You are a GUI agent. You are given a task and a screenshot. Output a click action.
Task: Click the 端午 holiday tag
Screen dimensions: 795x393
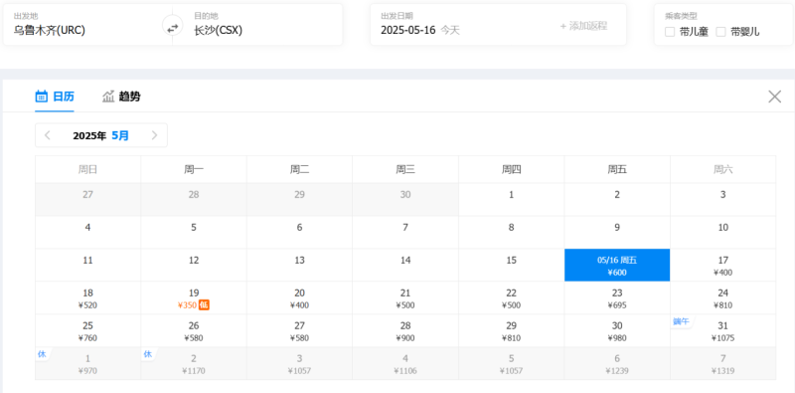pos(681,321)
